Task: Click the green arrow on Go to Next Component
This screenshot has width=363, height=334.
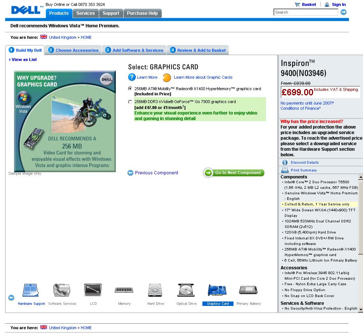Action: pyautogui.click(x=208, y=173)
